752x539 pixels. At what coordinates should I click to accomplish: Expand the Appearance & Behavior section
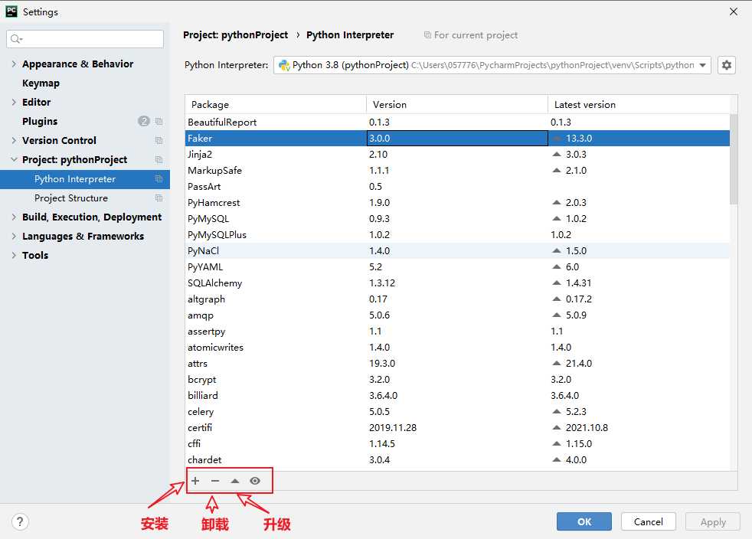pos(14,64)
